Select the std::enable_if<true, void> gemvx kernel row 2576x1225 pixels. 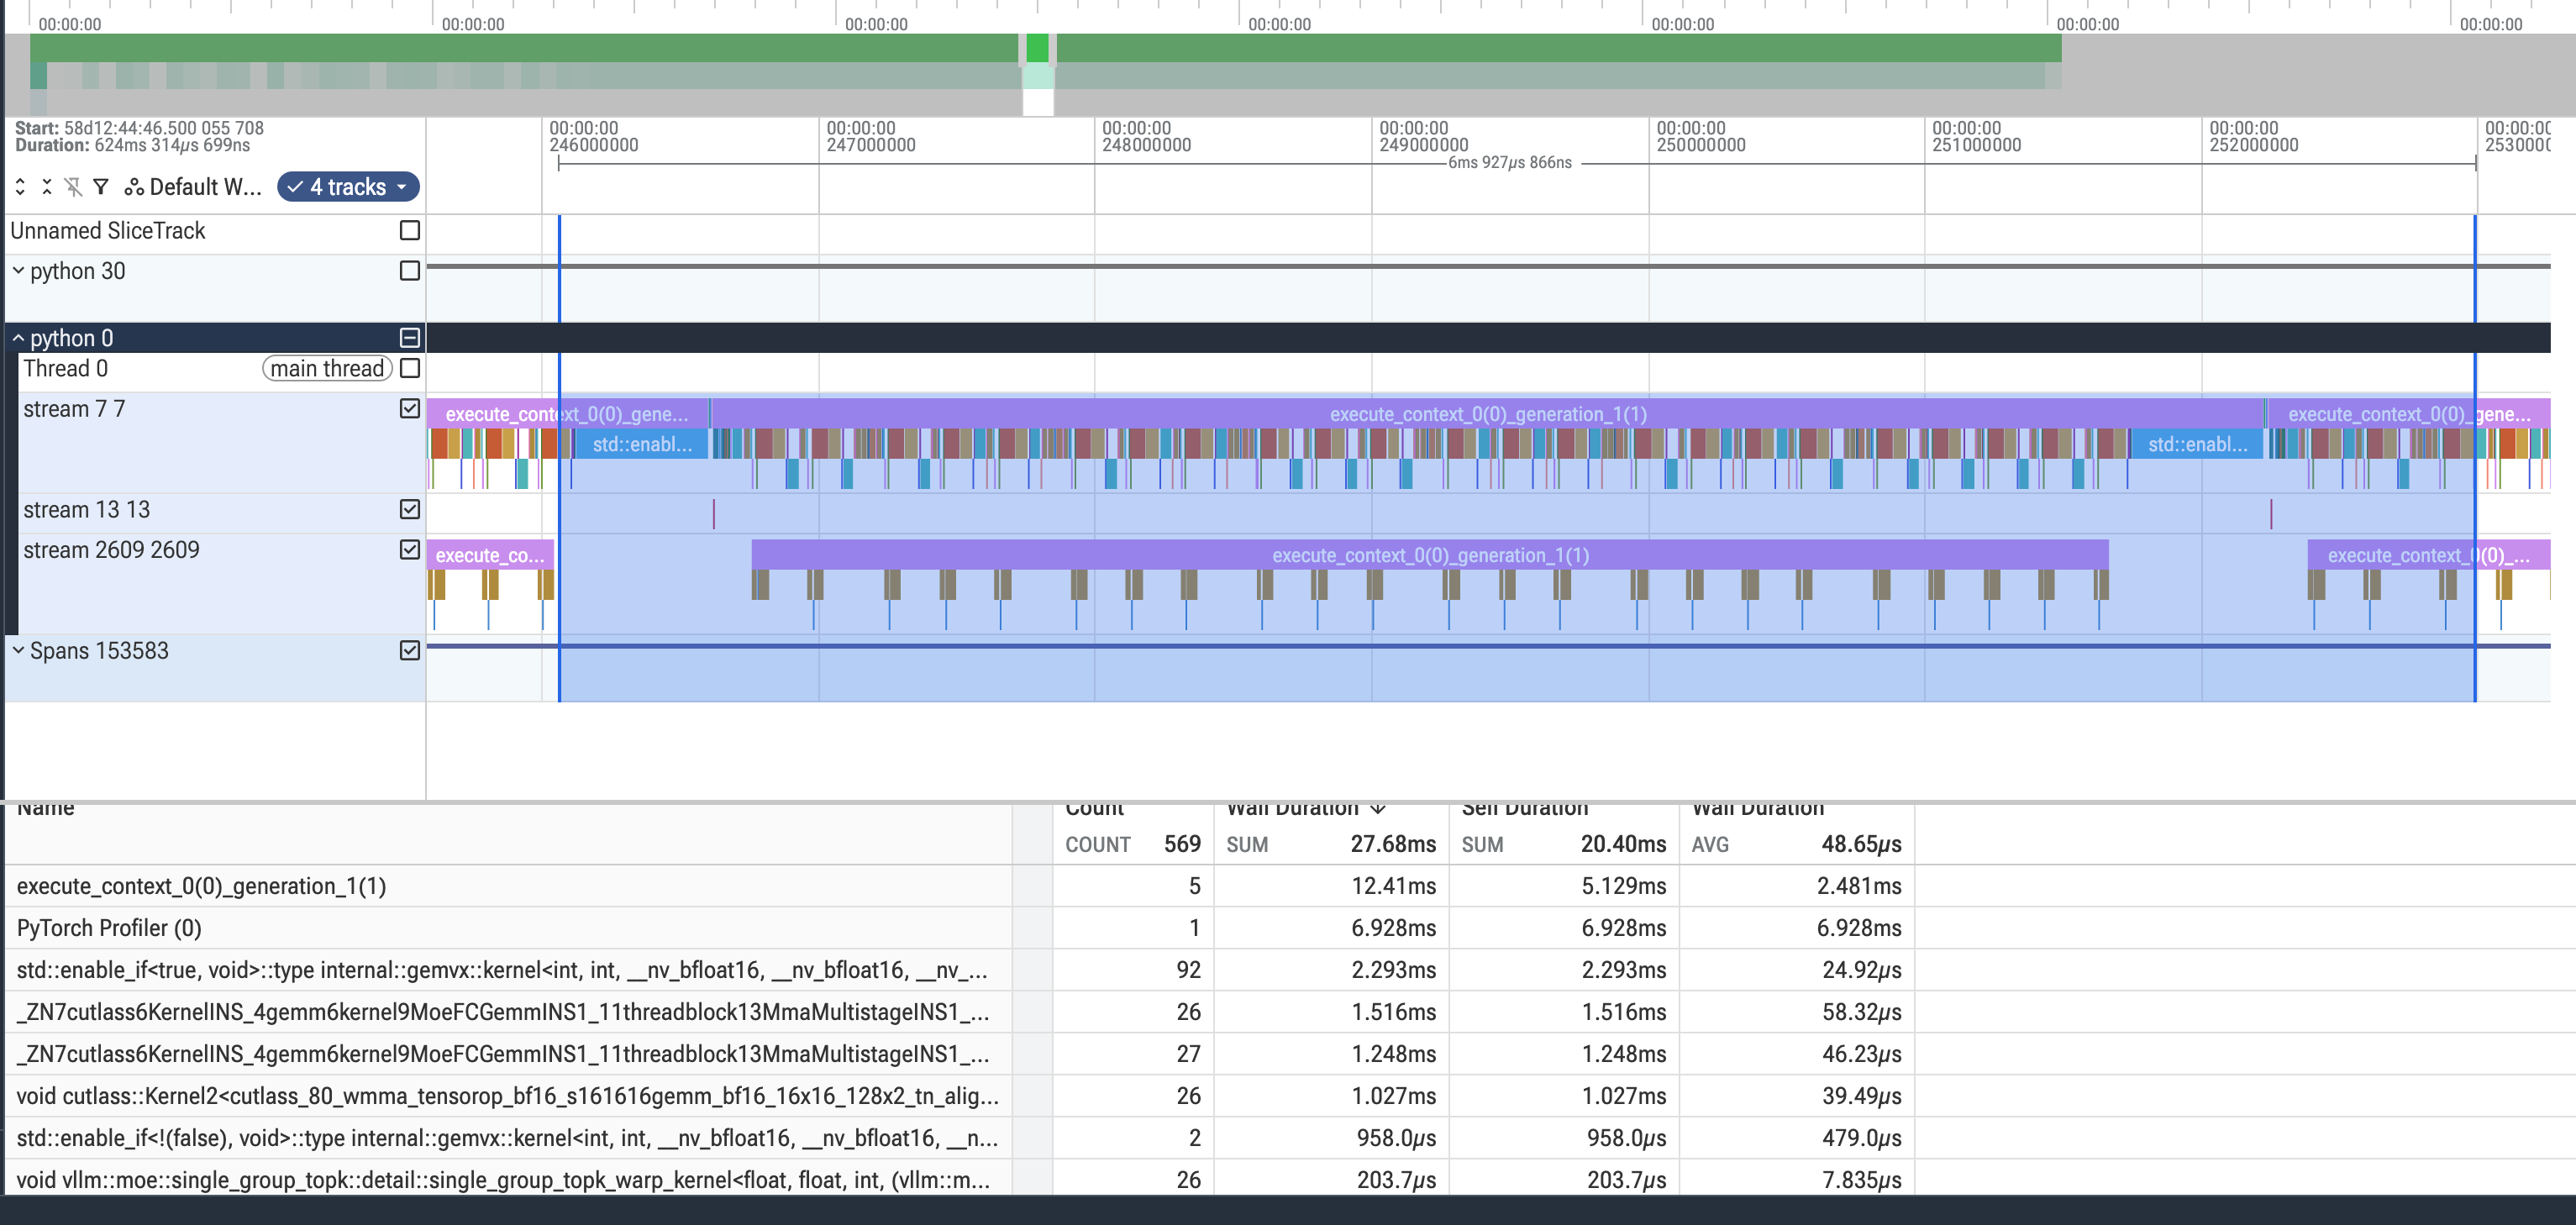pyautogui.click(x=960, y=970)
